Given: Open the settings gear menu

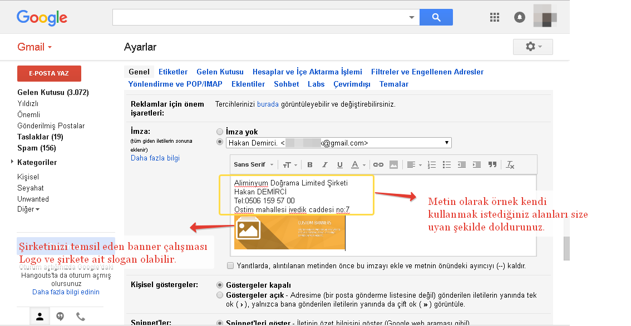Looking at the screenshot, I should (533, 47).
